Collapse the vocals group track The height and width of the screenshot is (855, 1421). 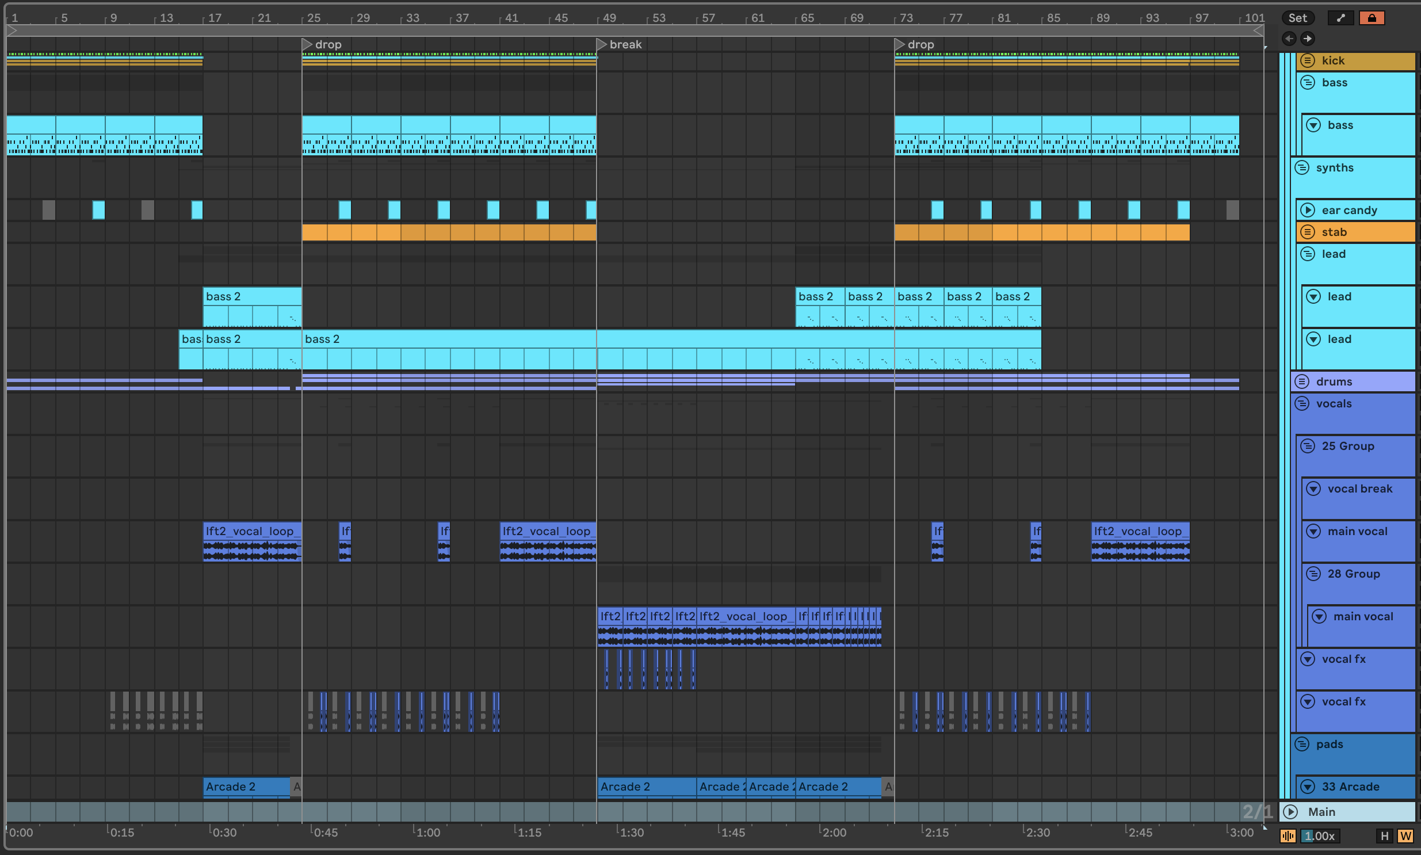pyautogui.click(x=1302, y=403)
